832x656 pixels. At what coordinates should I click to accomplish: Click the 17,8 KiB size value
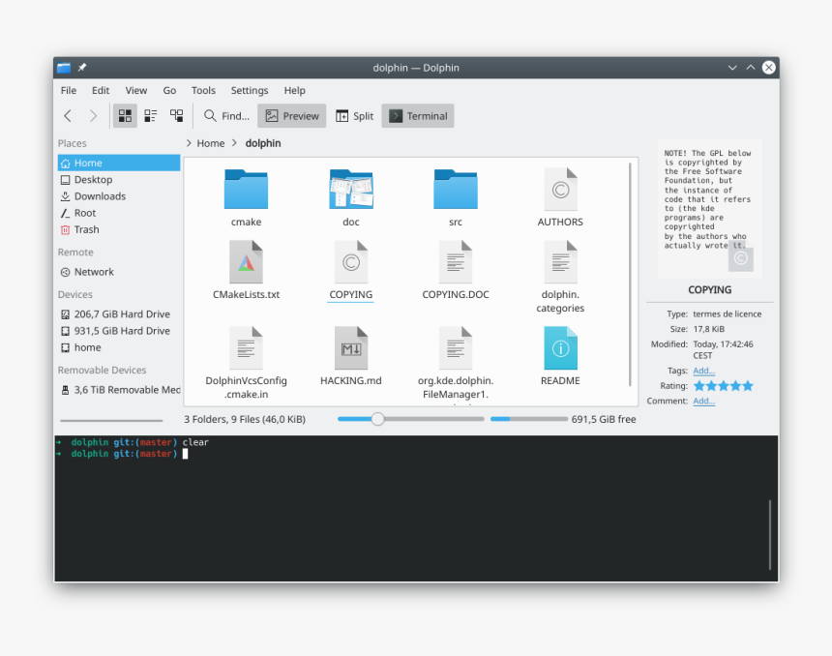tap(708, 329)
